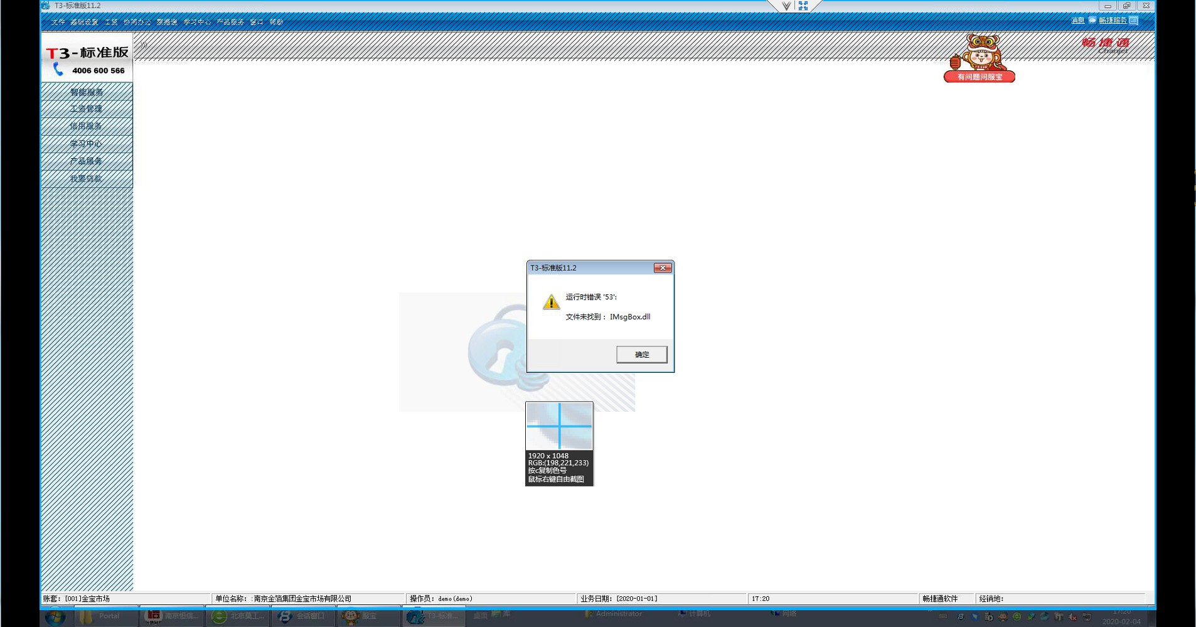Click the 账套 [001]金宝市场 status entry
This screenshot has height=627, width=1196.
125,599
